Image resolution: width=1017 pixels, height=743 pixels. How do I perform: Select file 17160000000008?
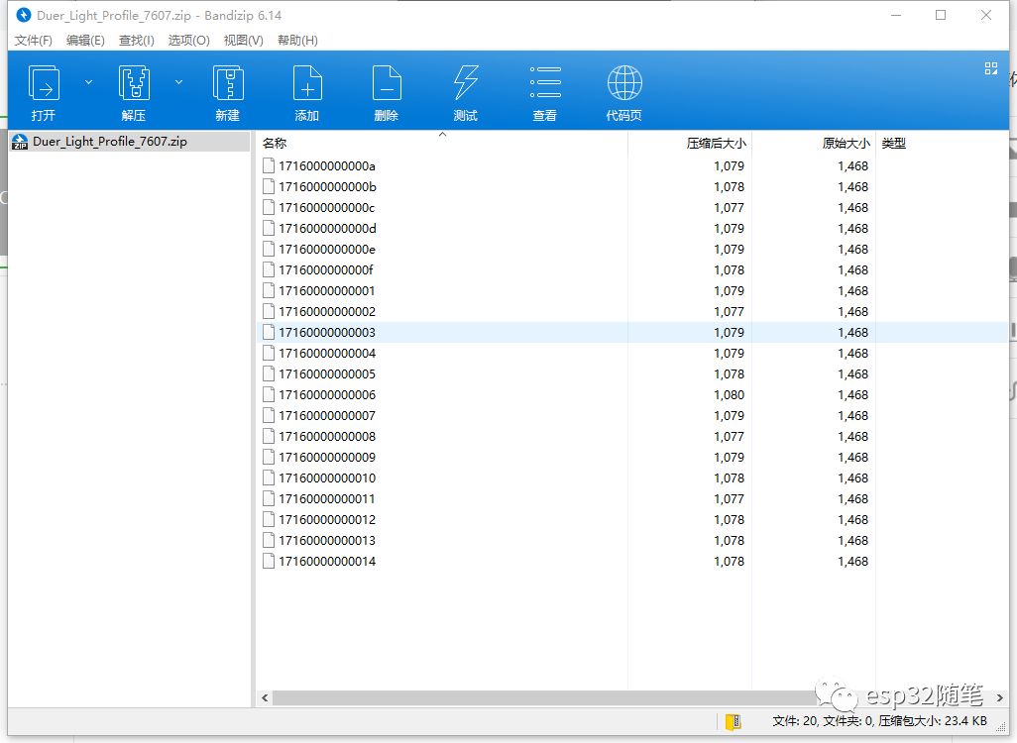pyautogui.click(x=327, y=436)
